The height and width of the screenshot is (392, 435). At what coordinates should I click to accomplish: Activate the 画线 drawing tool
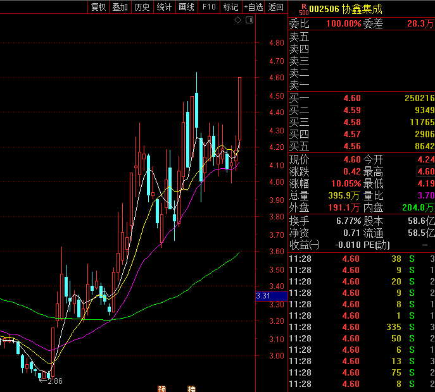186,7
